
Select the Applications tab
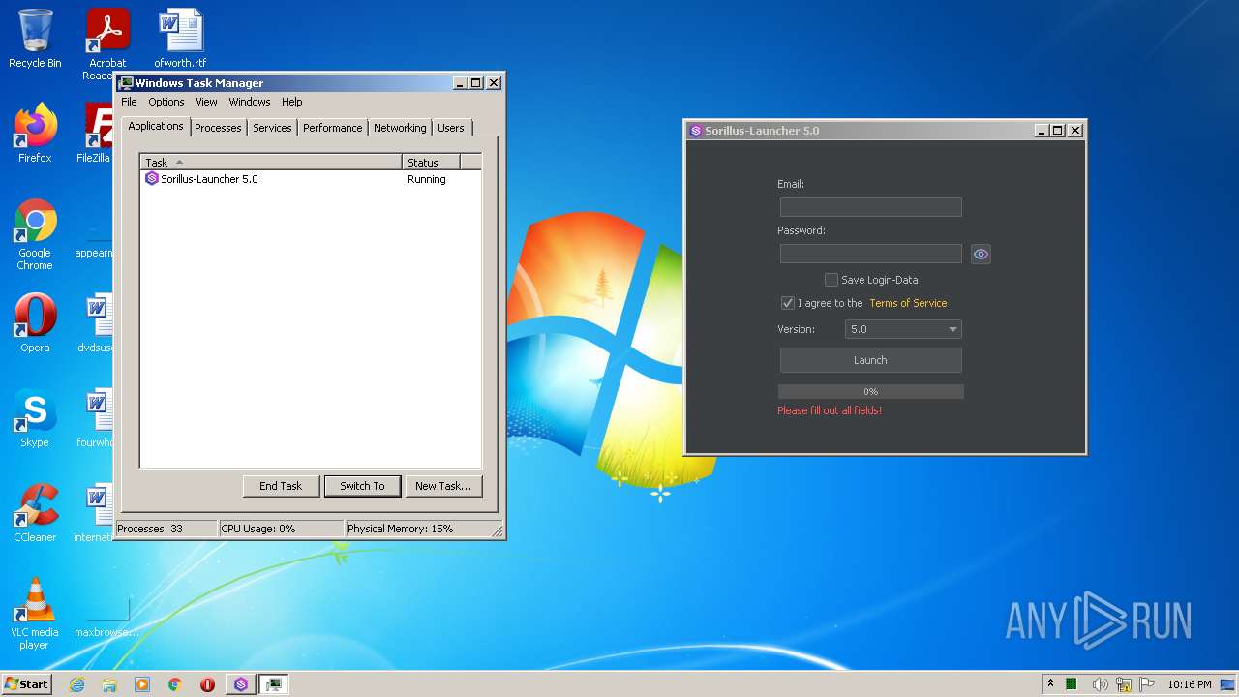155,126
